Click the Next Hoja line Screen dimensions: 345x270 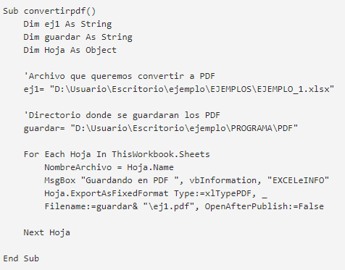(x=47, y=232)
